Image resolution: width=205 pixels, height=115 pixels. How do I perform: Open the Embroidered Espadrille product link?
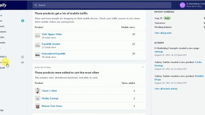53,54
